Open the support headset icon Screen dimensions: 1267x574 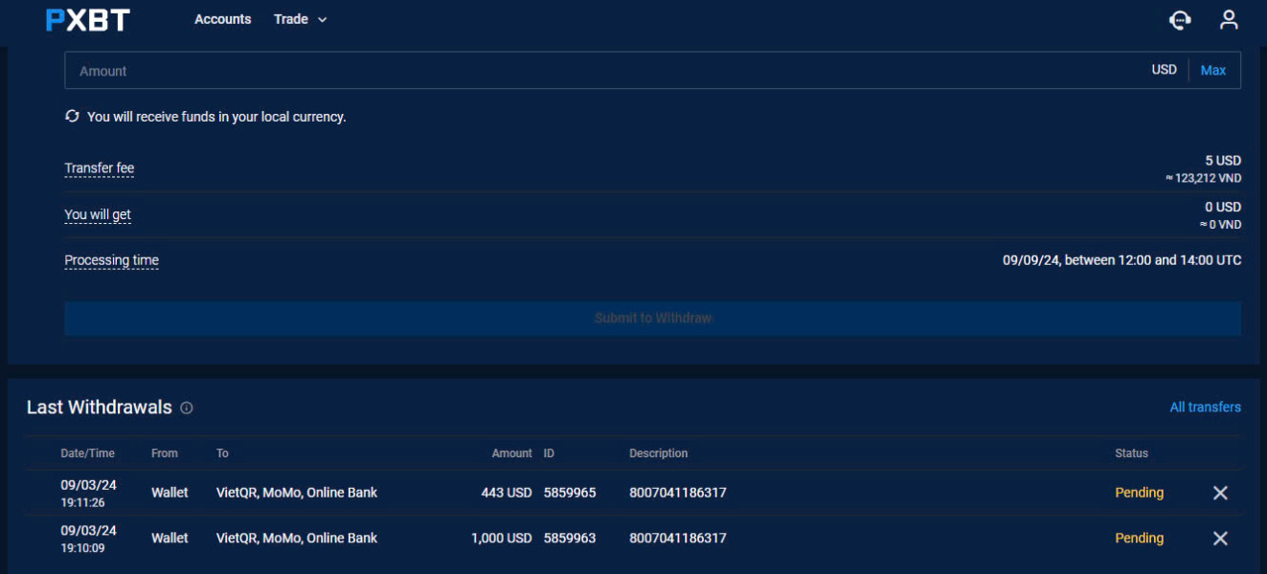[x=1181, y=19]
